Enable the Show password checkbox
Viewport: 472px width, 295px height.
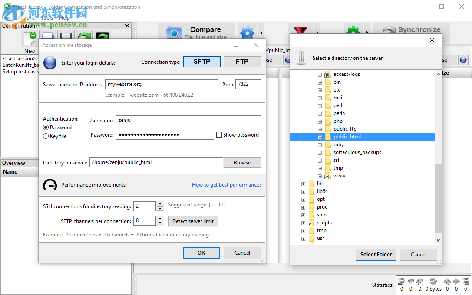tap(219, 134)
